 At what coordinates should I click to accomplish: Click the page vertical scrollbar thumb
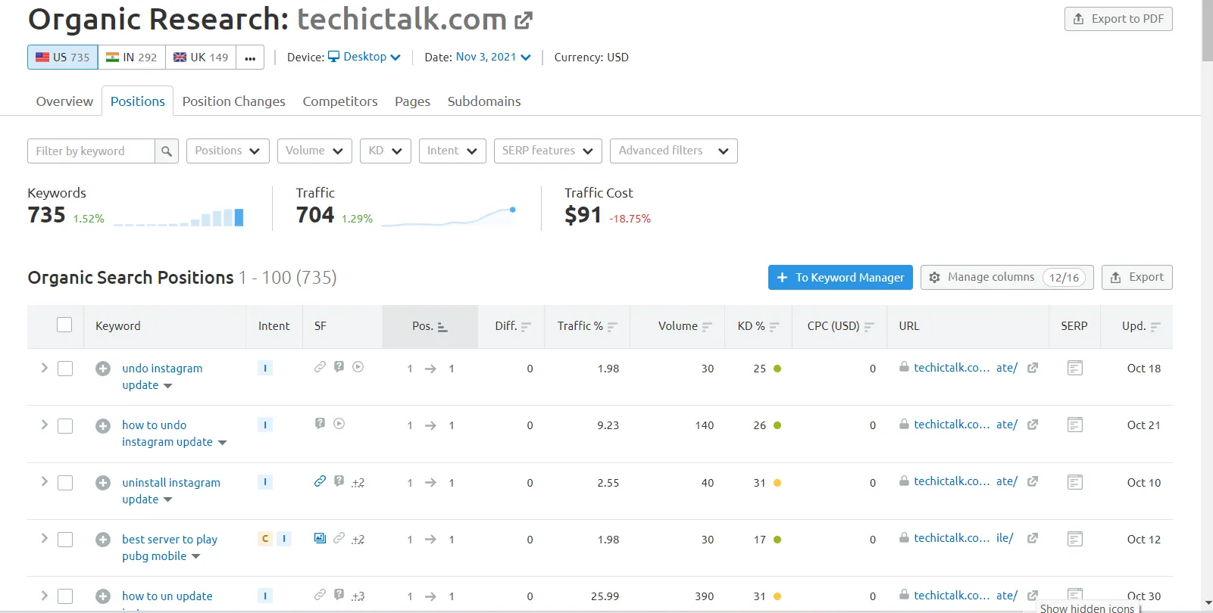click(x=1207, y=30)
